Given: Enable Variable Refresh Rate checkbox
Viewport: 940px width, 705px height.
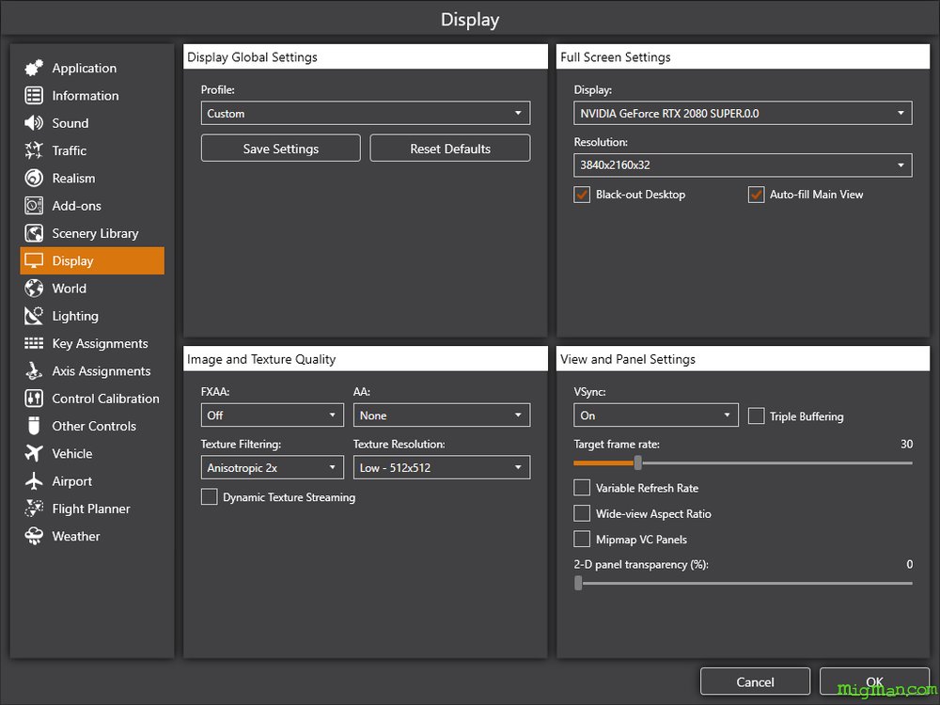Looking at the screenshot, I should pos(582,488).
